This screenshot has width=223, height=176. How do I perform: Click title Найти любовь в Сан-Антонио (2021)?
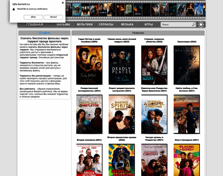coord(187,89)
